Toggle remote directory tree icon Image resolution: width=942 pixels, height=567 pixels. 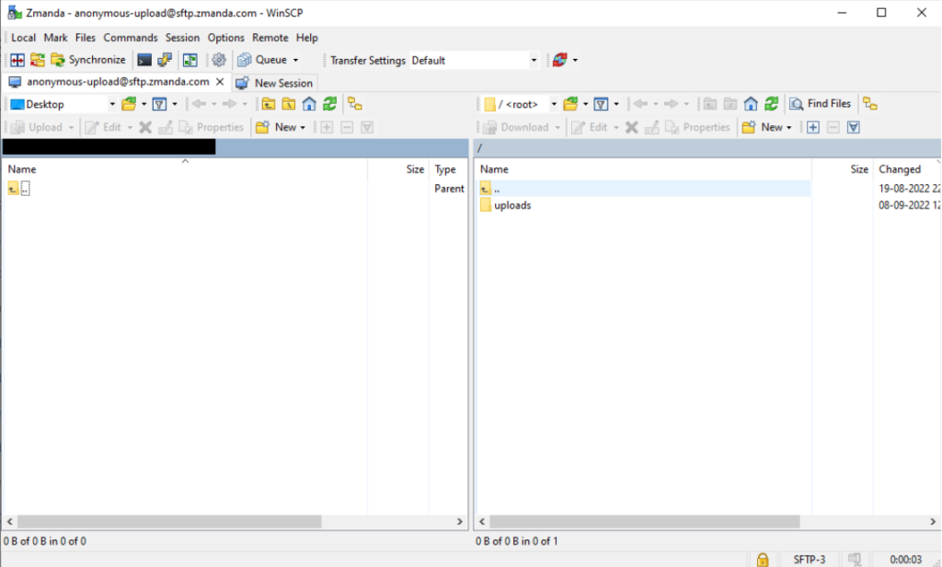pyautogui.click(x=870, y=104)
